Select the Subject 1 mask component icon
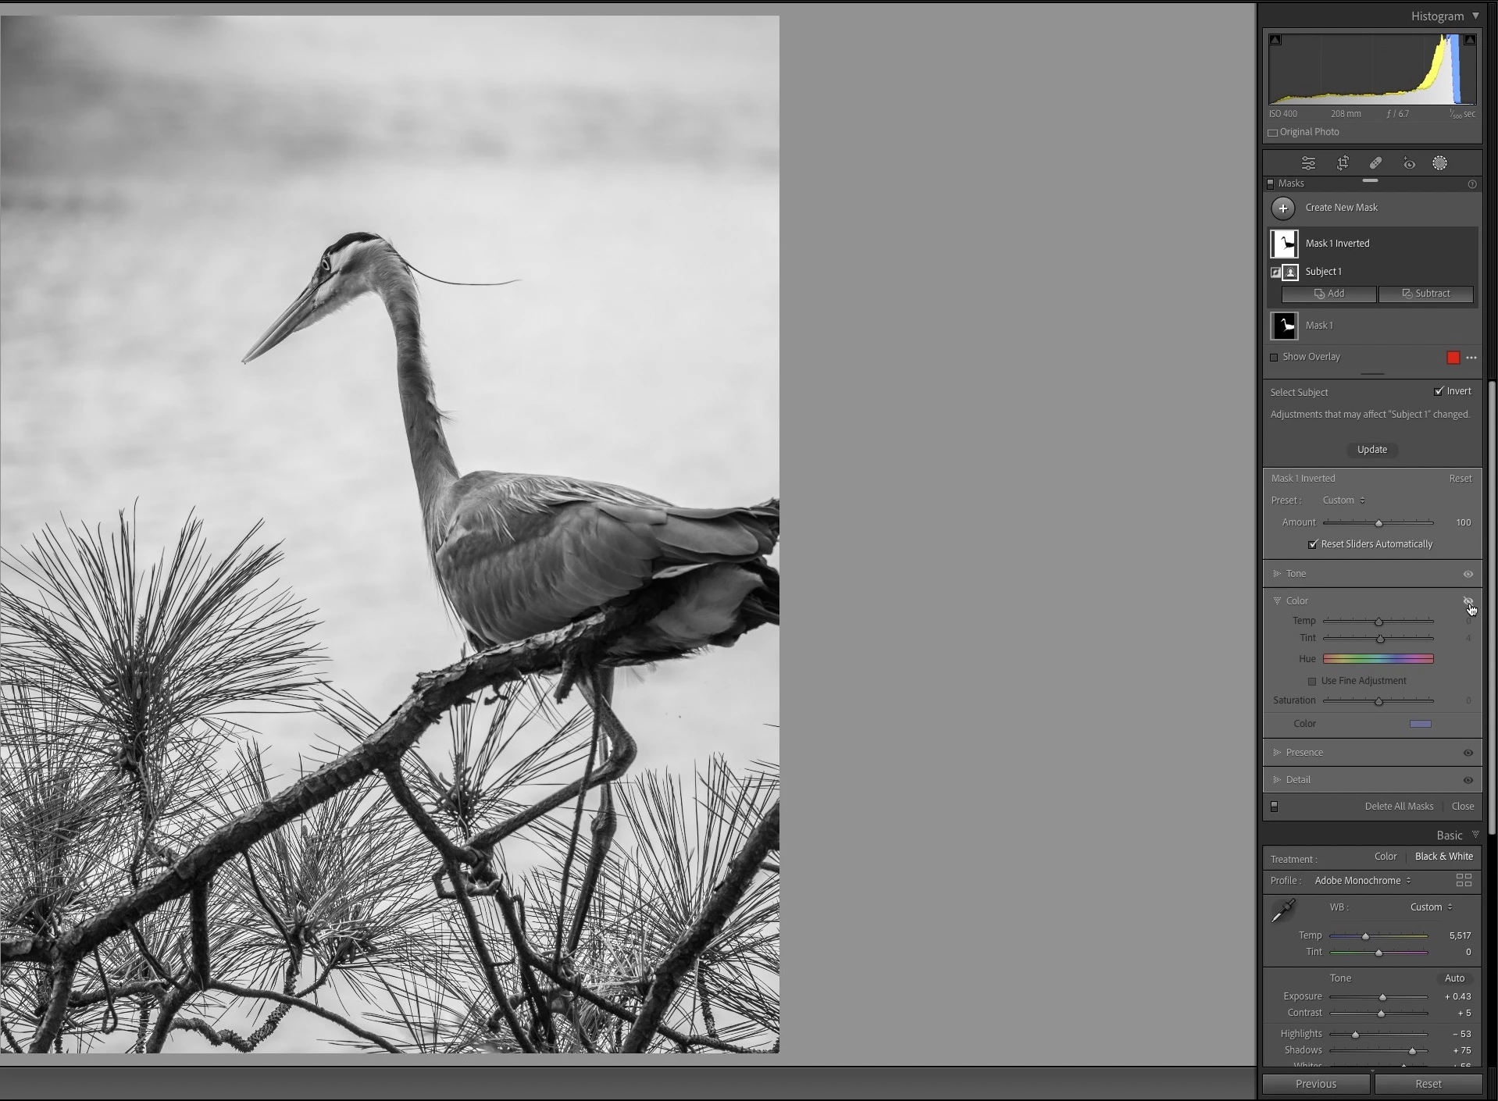Image resolution: width=1498 pixels, height=1101 pixels. [x=1290, y=273]
